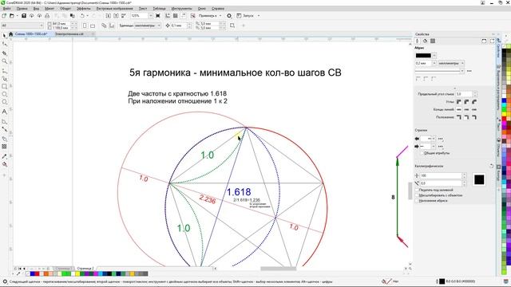This screenshot has width=511, height=287.
Task: Open end arrowhead options ellipsis button
Action: [441, 147]
